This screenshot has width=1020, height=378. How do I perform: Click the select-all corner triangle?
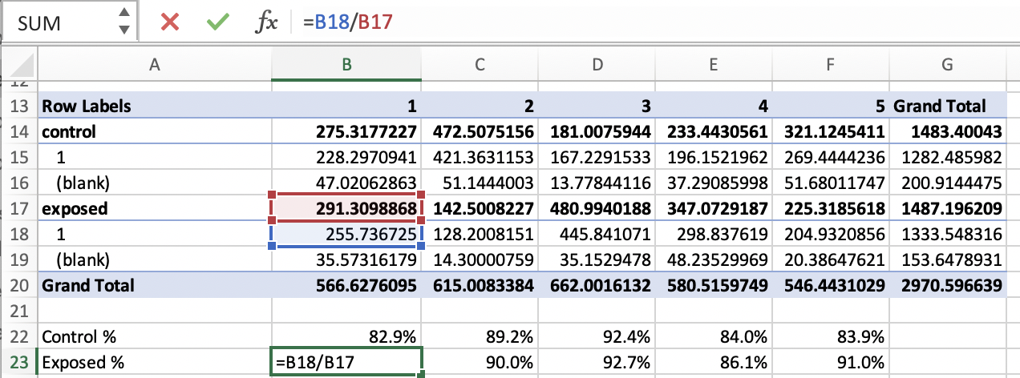tap(21, 65)
